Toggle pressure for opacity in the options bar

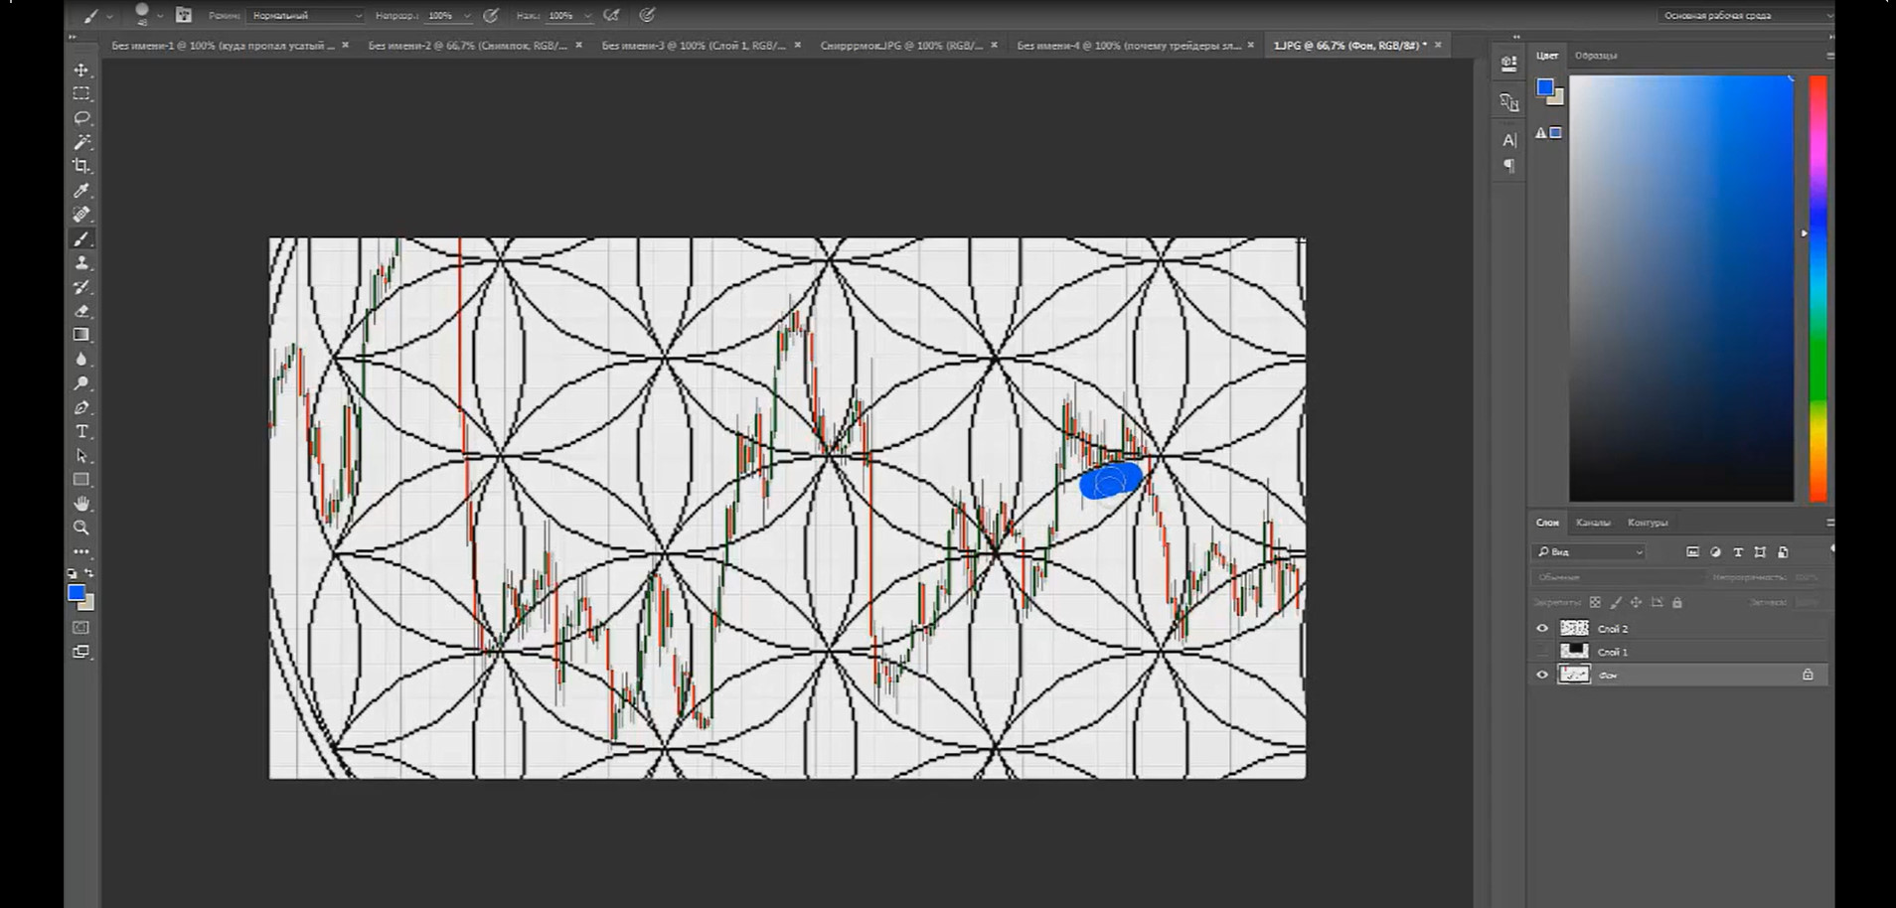(491, 16)
